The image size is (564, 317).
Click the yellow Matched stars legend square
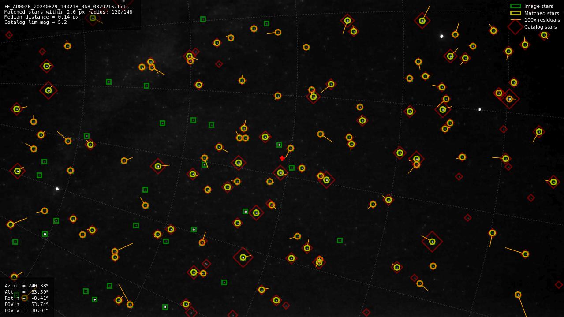[x=515, y=13]
